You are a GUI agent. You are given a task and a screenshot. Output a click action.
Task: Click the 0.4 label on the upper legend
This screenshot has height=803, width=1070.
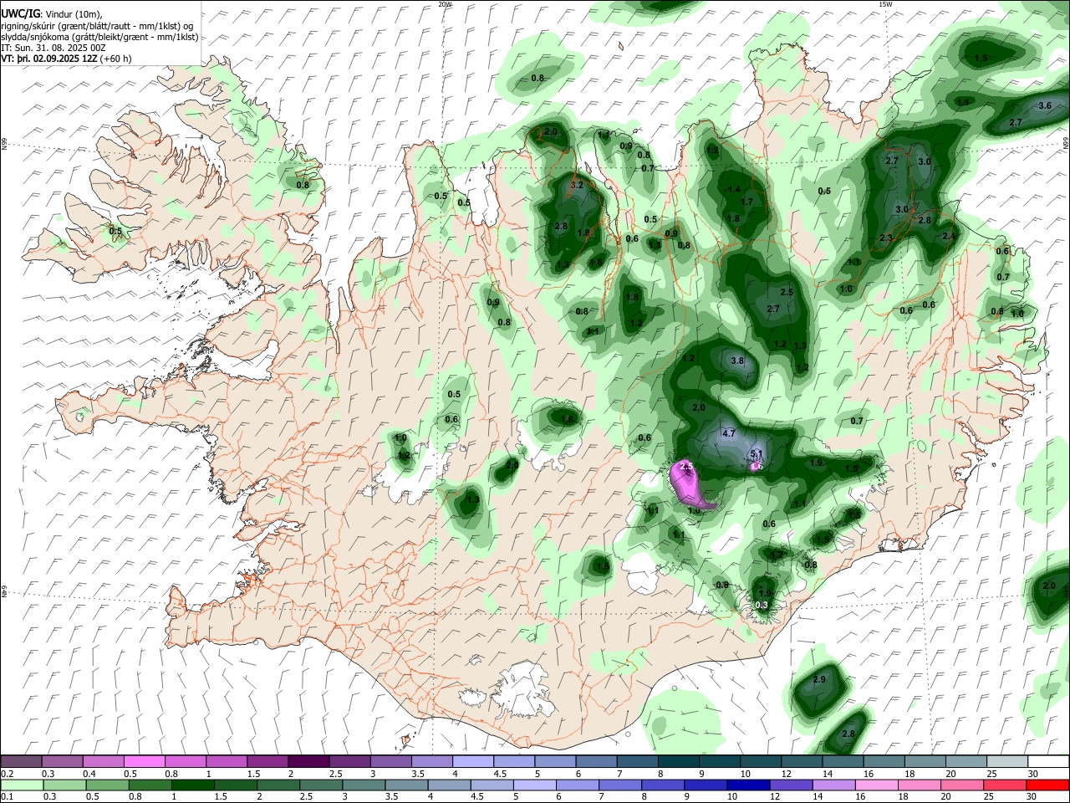pyautogui.click(x=89, y=774)
